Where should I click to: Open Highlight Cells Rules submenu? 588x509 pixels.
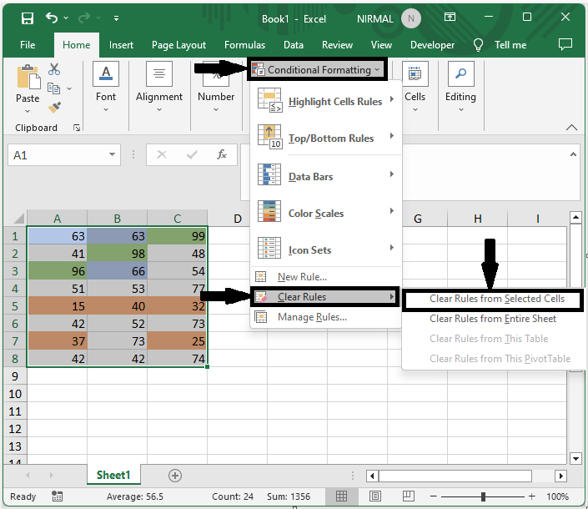(325, 101)
